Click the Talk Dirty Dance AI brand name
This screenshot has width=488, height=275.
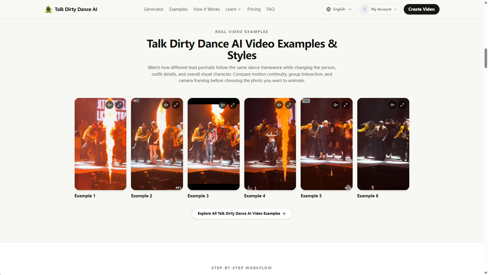pos(76,9)
